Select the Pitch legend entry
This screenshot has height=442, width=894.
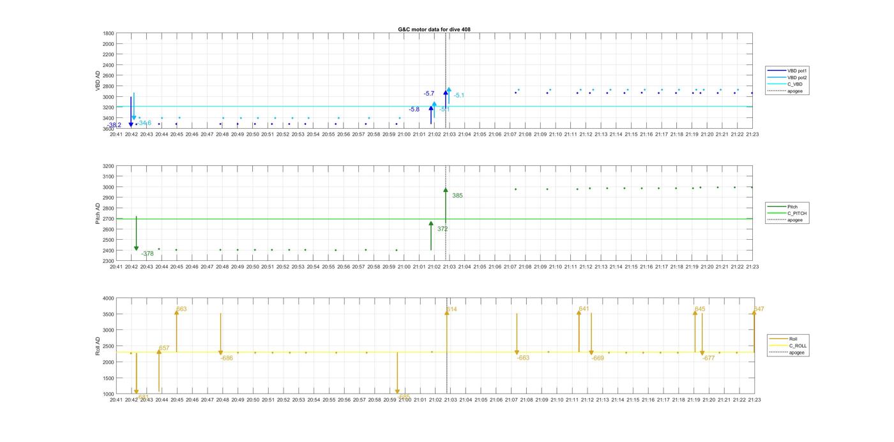pos(783,207)
